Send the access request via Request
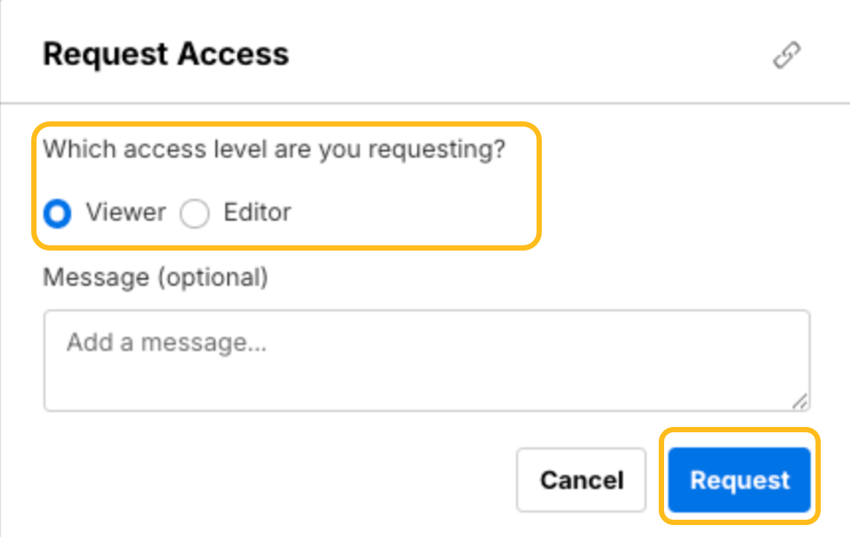 (739, 480)
